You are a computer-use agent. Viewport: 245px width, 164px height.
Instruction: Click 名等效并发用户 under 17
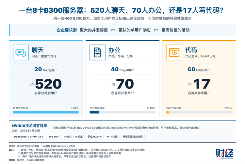[199, 93]
